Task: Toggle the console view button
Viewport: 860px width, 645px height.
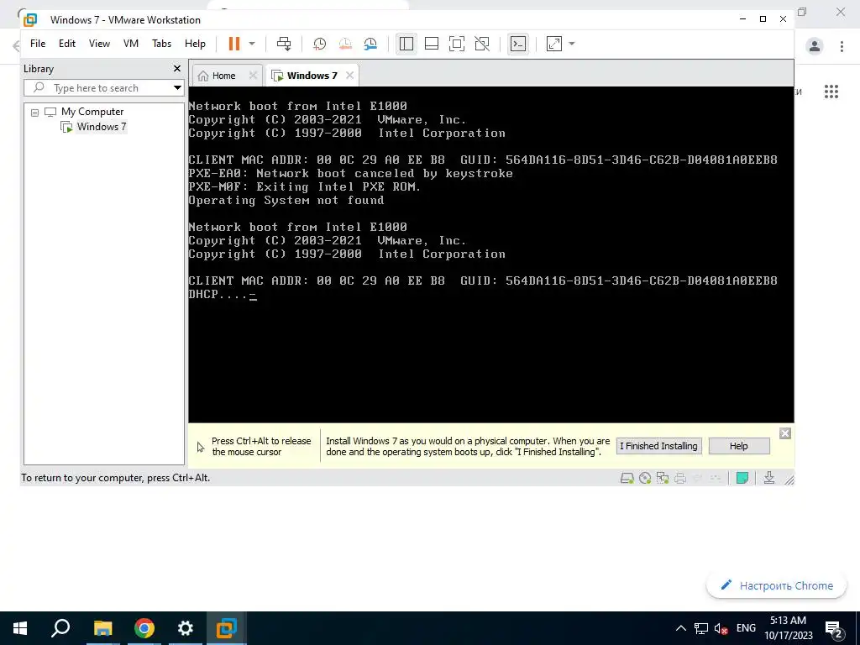Action: click(518, 44)
